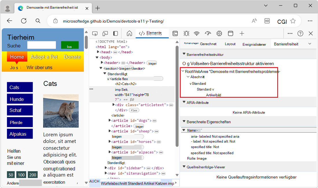Image resolution: width=318 pixels, height=188 pixels.
Task: Open the Performance gauge icon
Action: 208,34
